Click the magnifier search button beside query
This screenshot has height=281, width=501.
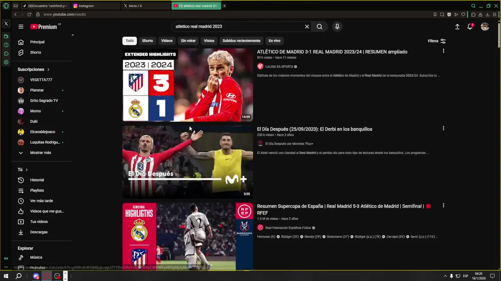click(319, 27)
